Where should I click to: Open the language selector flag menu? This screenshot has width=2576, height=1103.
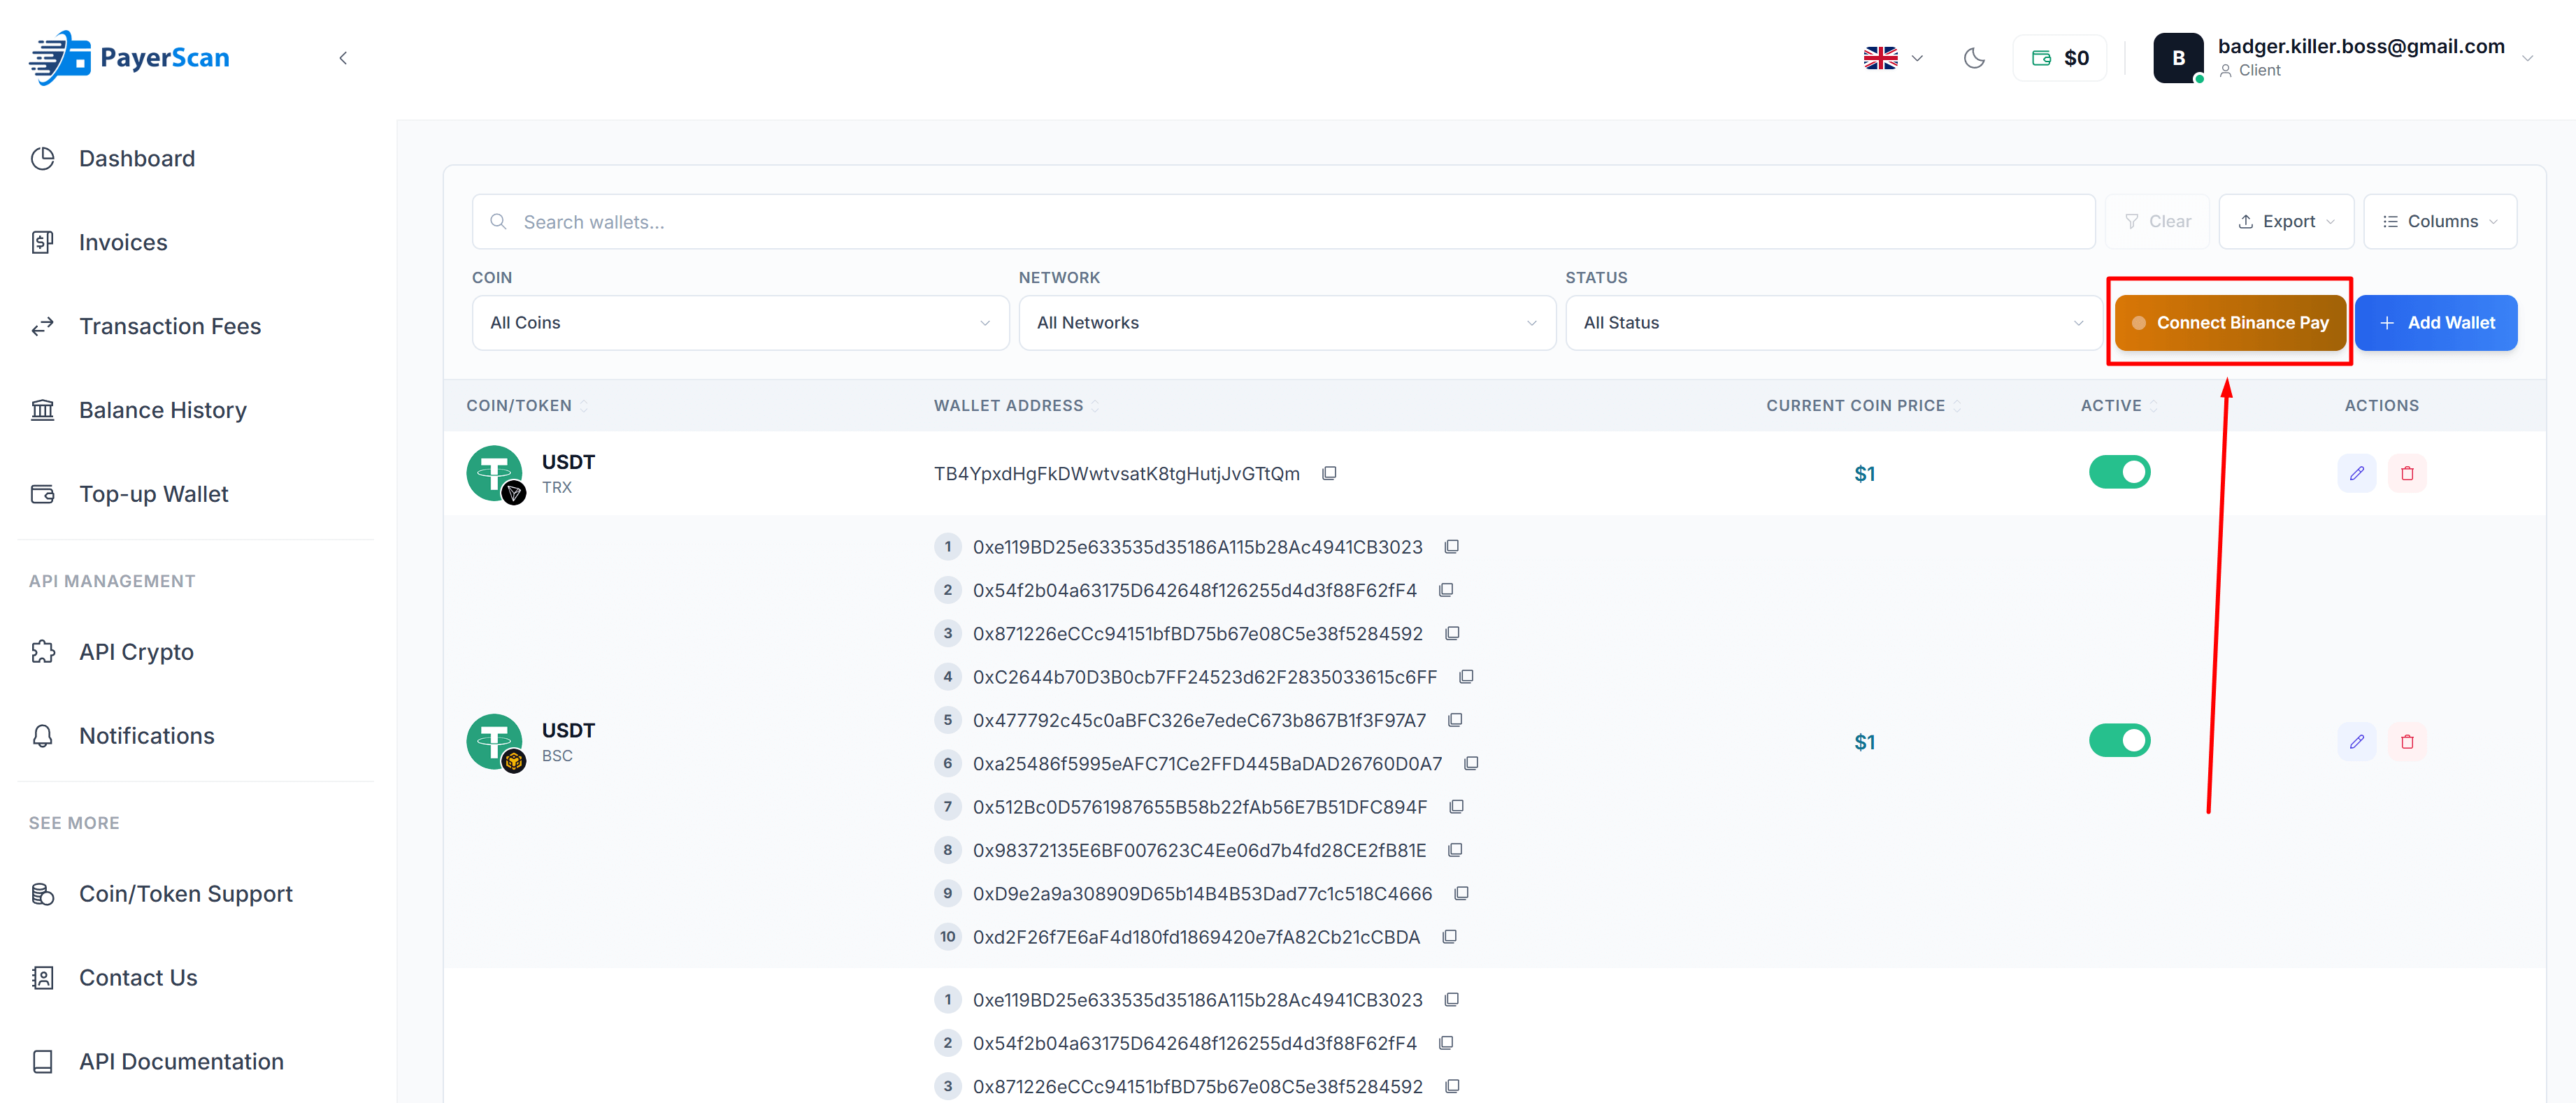pos(1891,58)
